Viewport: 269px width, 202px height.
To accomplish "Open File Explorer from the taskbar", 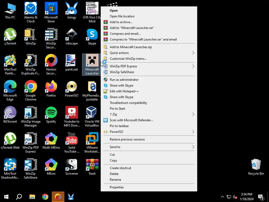I will (32, 197).
